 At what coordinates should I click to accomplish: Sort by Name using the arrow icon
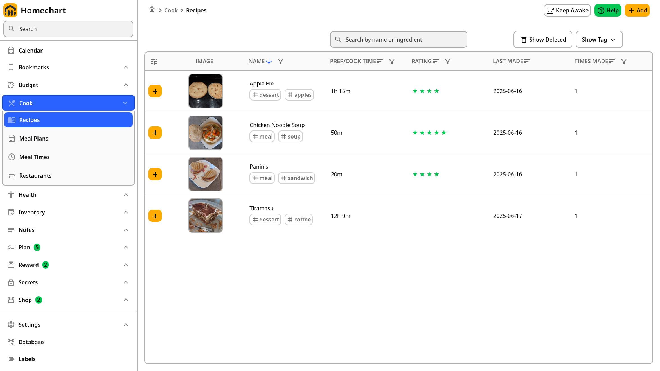269,61
